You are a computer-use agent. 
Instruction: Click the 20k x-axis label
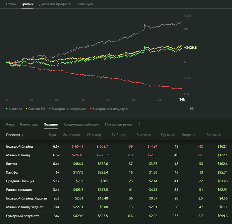tap(108, 100)
